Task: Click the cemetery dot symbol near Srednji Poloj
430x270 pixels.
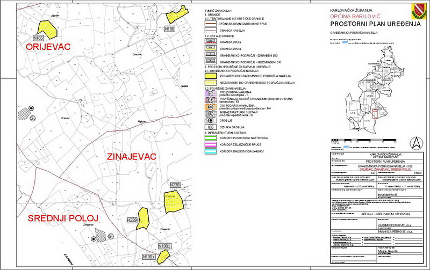Action: pos(94,239)
